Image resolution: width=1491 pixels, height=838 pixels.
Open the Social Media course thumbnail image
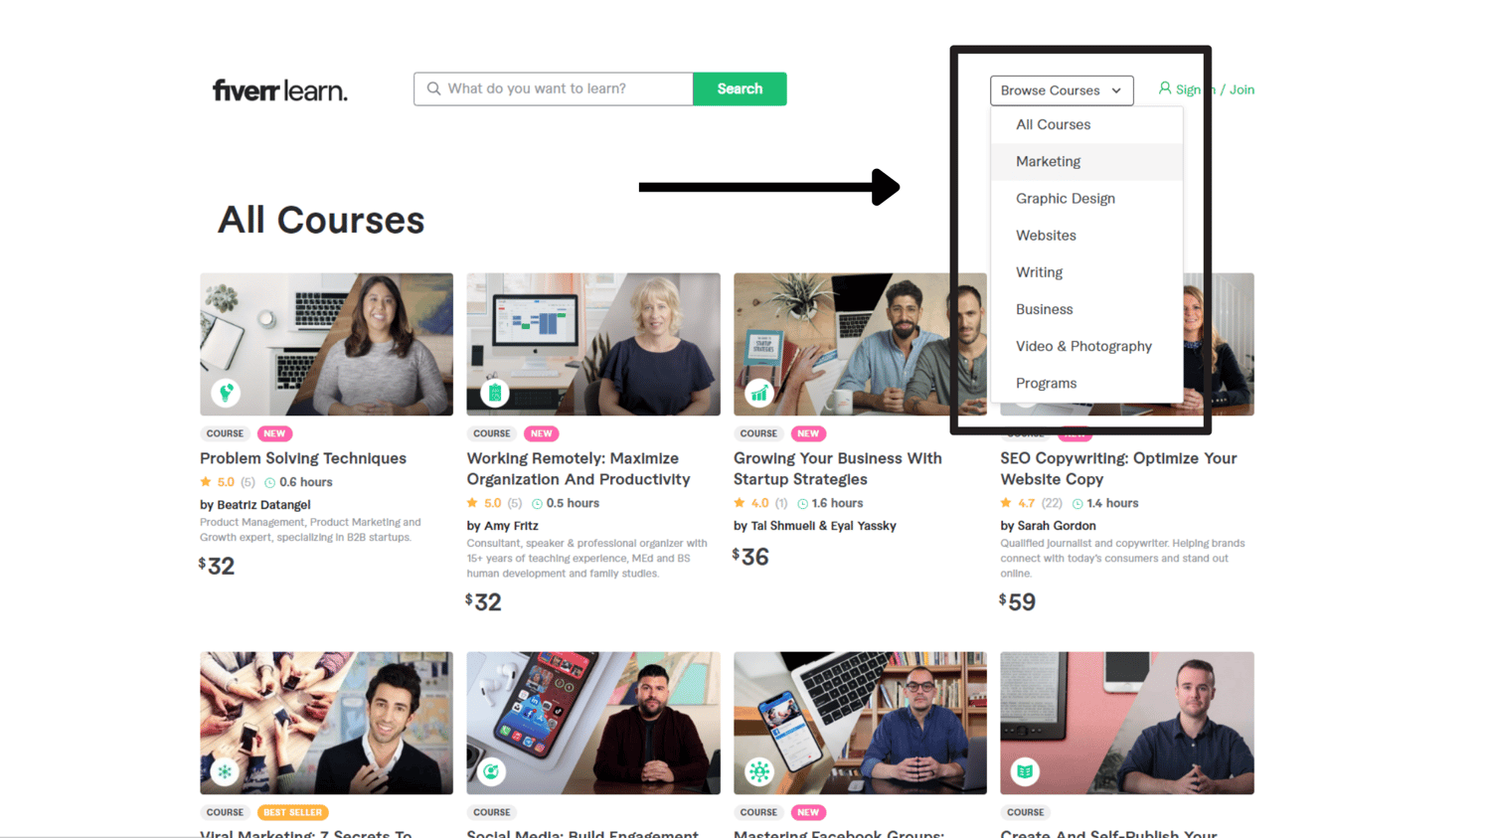coord(593,723)
